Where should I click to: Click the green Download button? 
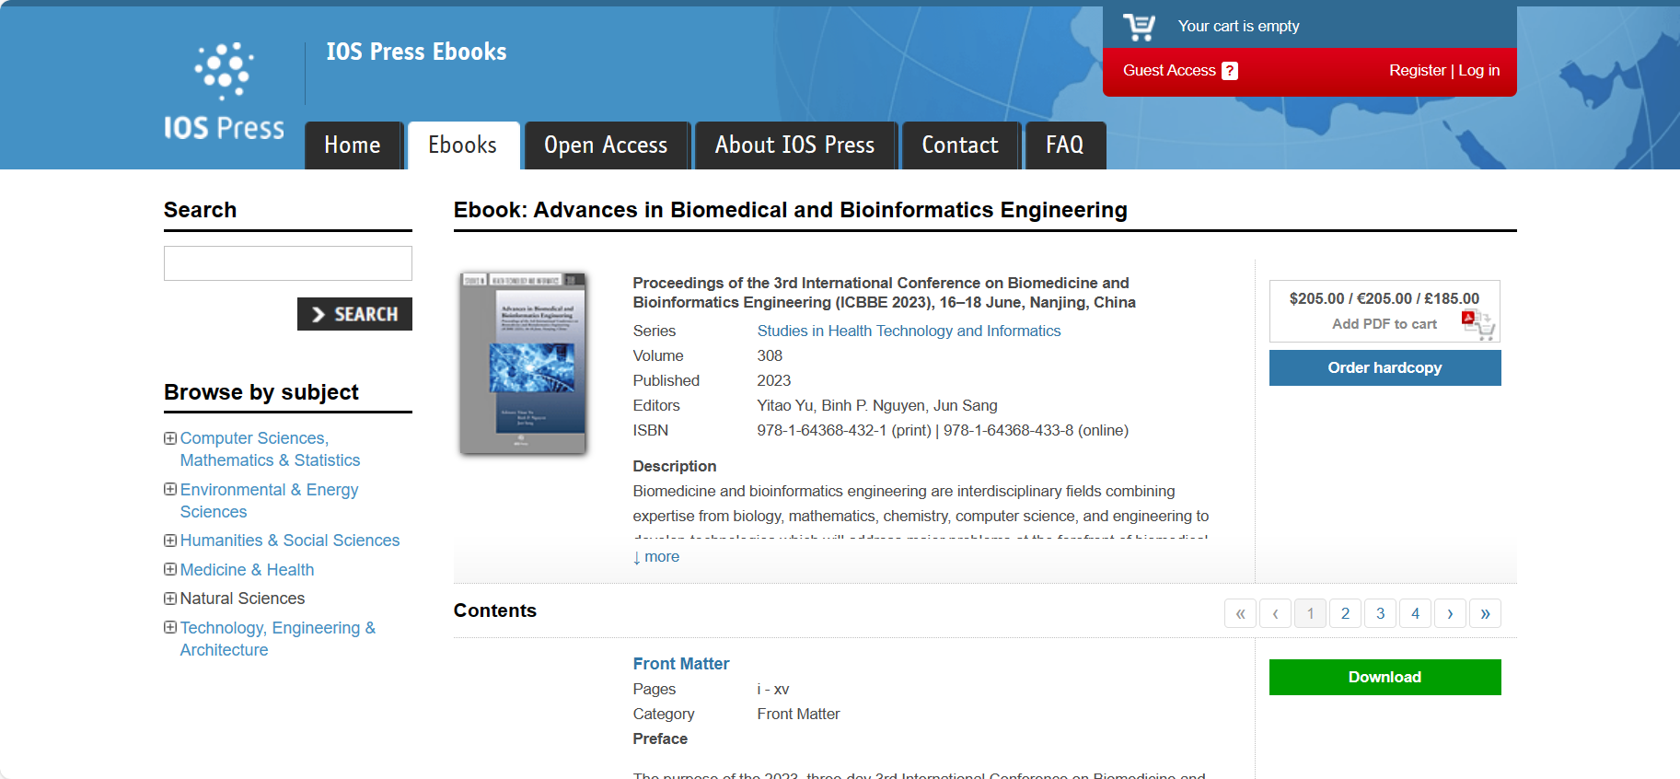1385,677
